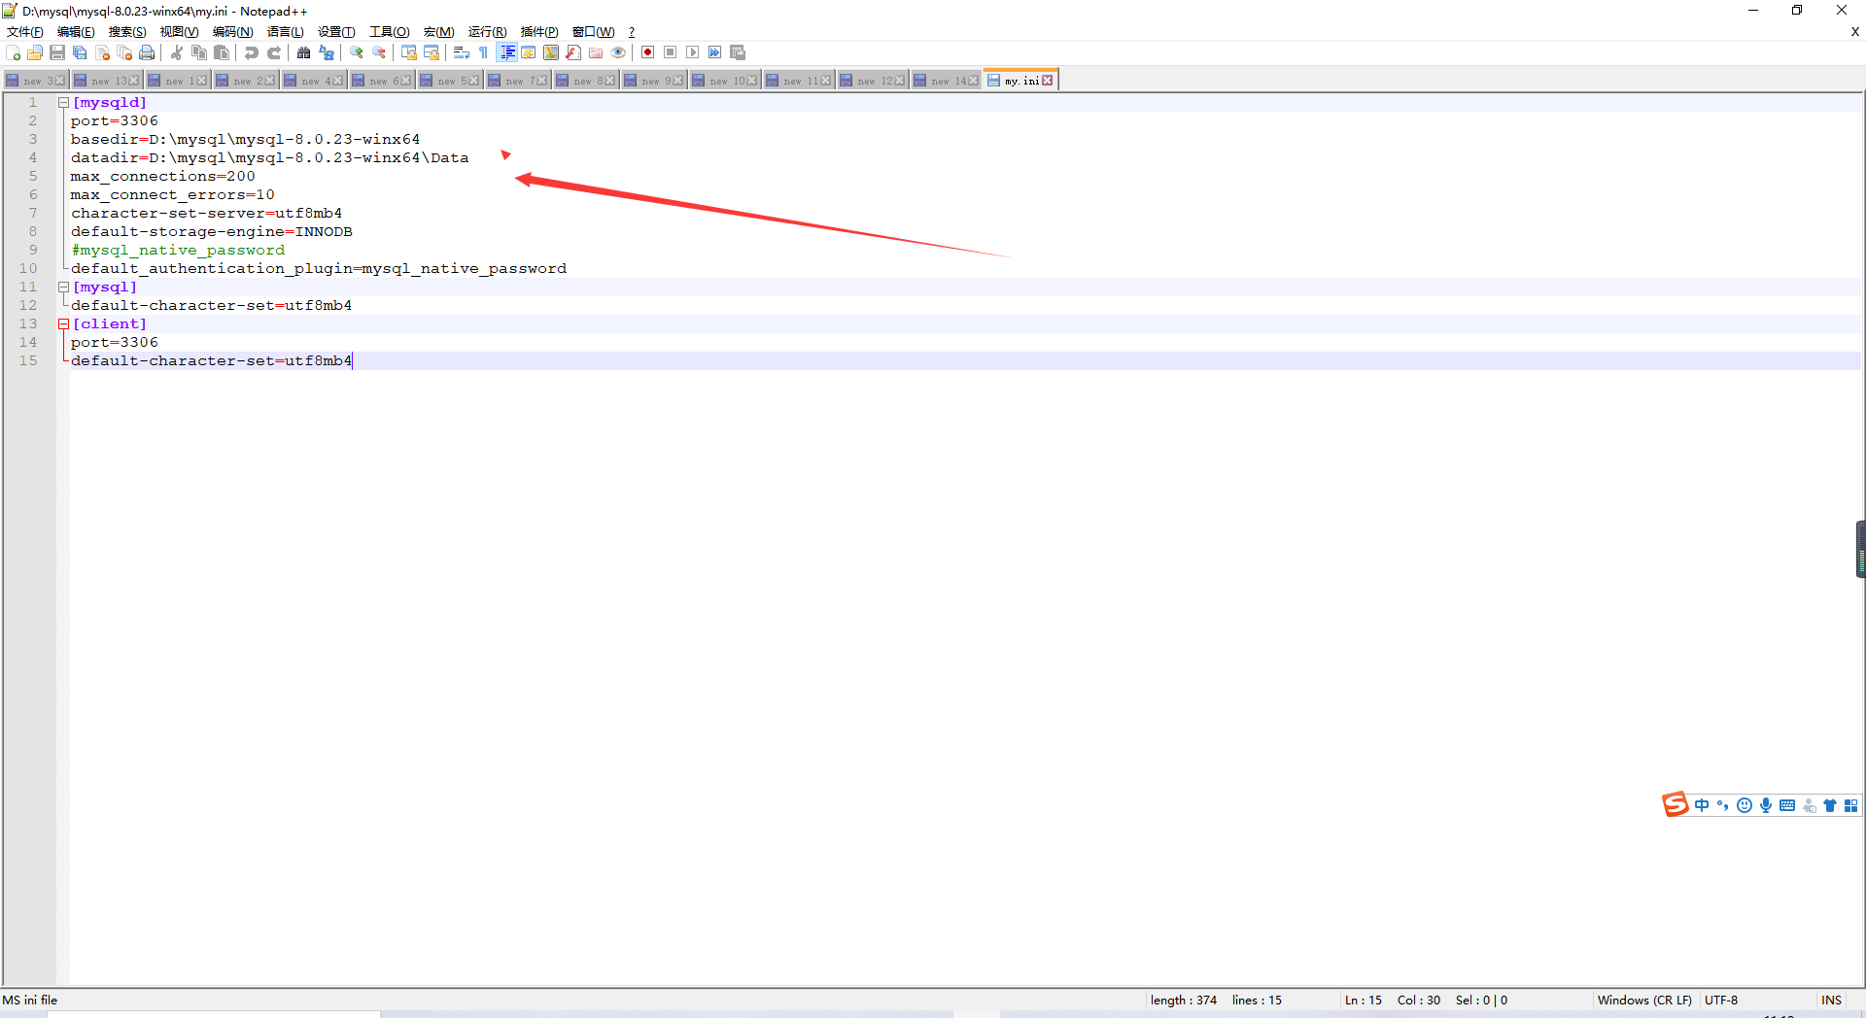
Task: Open the Sogou skin selector (shirt icon)
Action: (1831, 805)
